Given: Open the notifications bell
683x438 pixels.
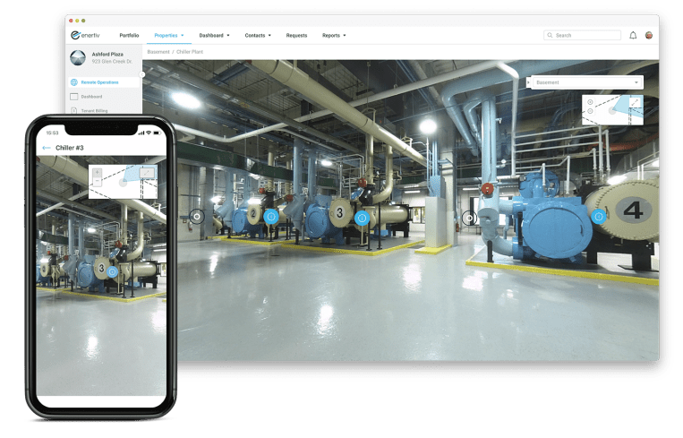Looking at the screenshot, I should click(633, 35).
